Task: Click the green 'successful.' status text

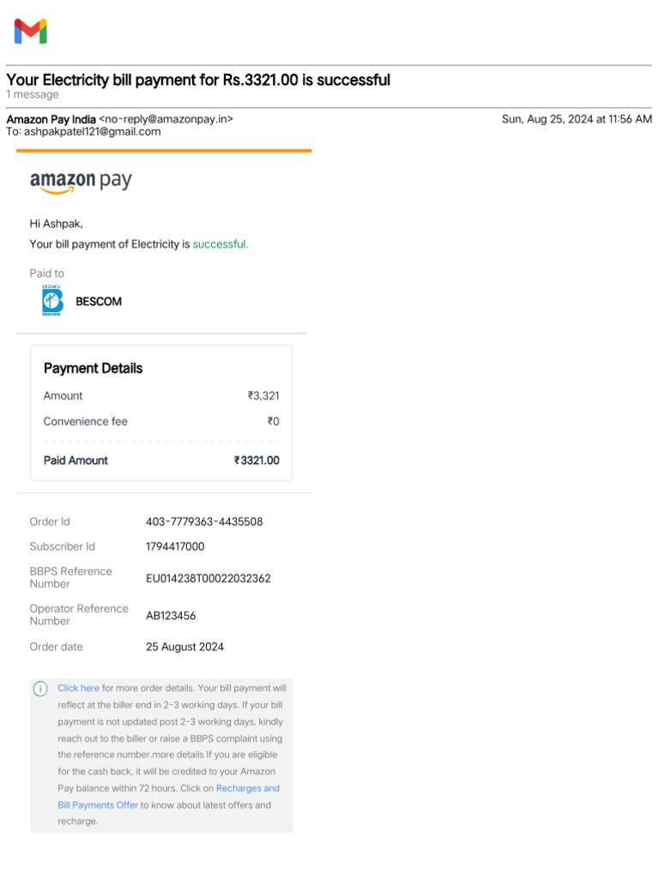Action: coord(221,244)
